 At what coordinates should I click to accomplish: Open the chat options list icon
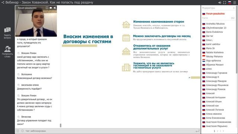click(x=17, y=131)
